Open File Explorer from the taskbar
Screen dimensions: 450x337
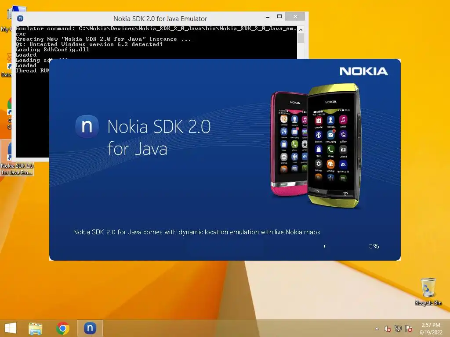pyautogui.click(x=35, y=328)
